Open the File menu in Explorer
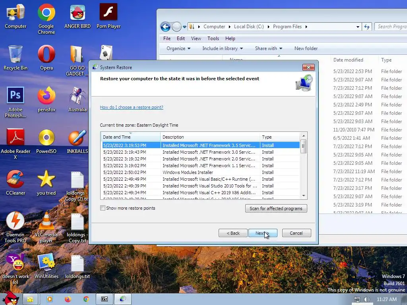 [x=167, y=39]
